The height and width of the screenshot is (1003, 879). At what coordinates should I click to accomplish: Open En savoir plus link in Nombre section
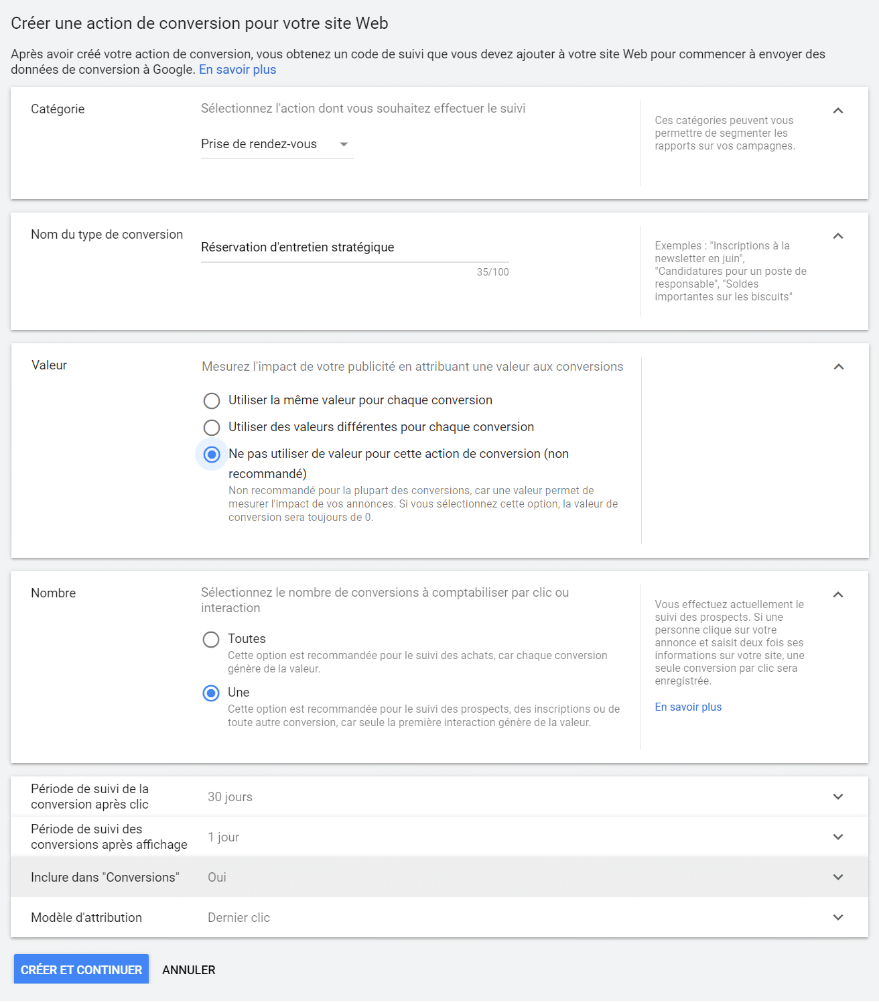(688, 707)
